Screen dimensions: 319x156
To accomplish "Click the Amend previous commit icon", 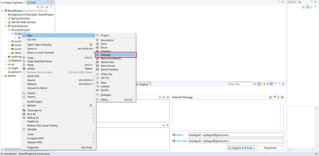I will [271, 97].
